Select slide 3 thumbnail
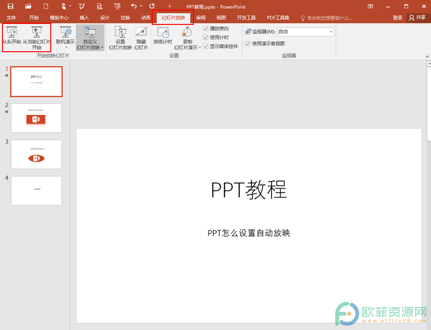This screenshot has width=431, height=330. click(x=36, y=154)
